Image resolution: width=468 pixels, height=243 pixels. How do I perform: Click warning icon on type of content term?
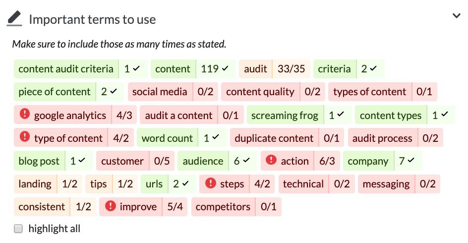(x=25, y=137)
